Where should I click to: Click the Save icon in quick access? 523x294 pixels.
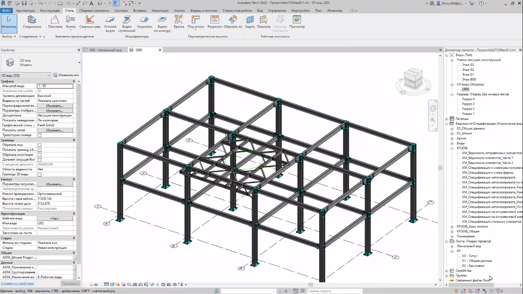pyautogui.click(x=24, y=3)
